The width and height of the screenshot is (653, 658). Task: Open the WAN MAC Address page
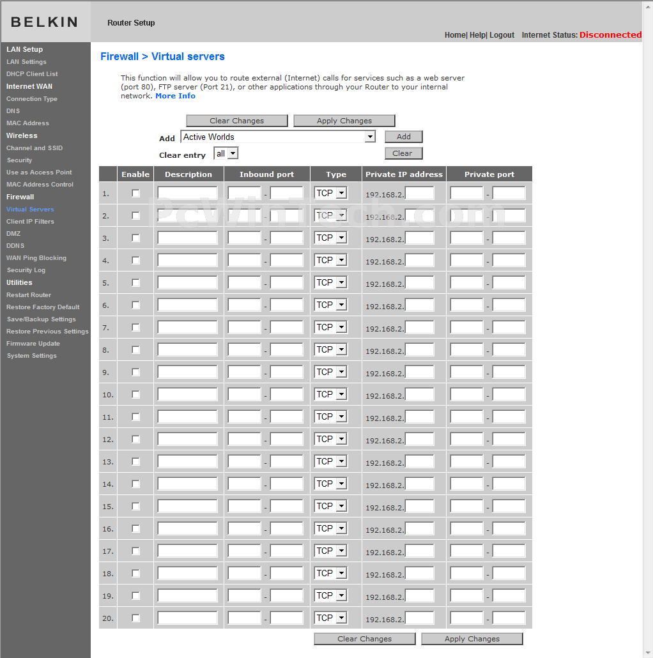coord(27,123)
